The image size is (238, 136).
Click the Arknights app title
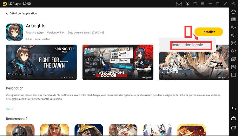point(36,26)
